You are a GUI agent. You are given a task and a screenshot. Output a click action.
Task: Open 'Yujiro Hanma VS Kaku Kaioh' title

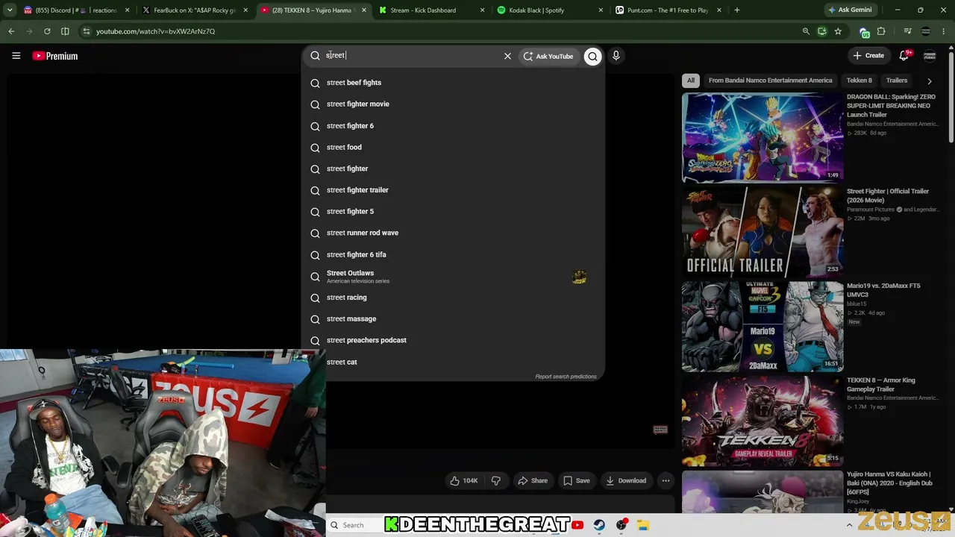889,483
